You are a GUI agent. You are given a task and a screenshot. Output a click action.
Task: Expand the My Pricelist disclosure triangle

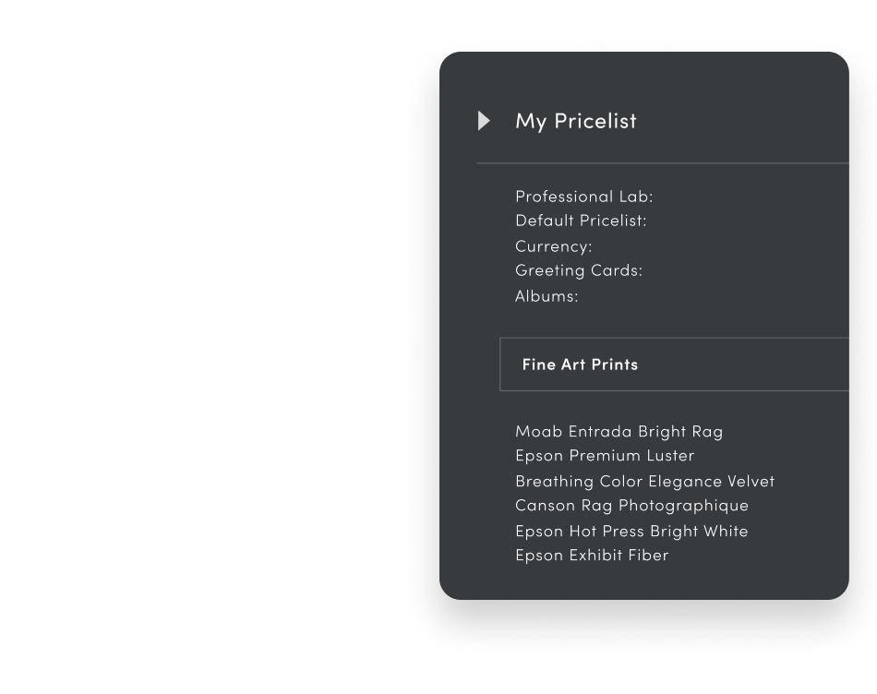pyautogui.click(x=484, y=121)
